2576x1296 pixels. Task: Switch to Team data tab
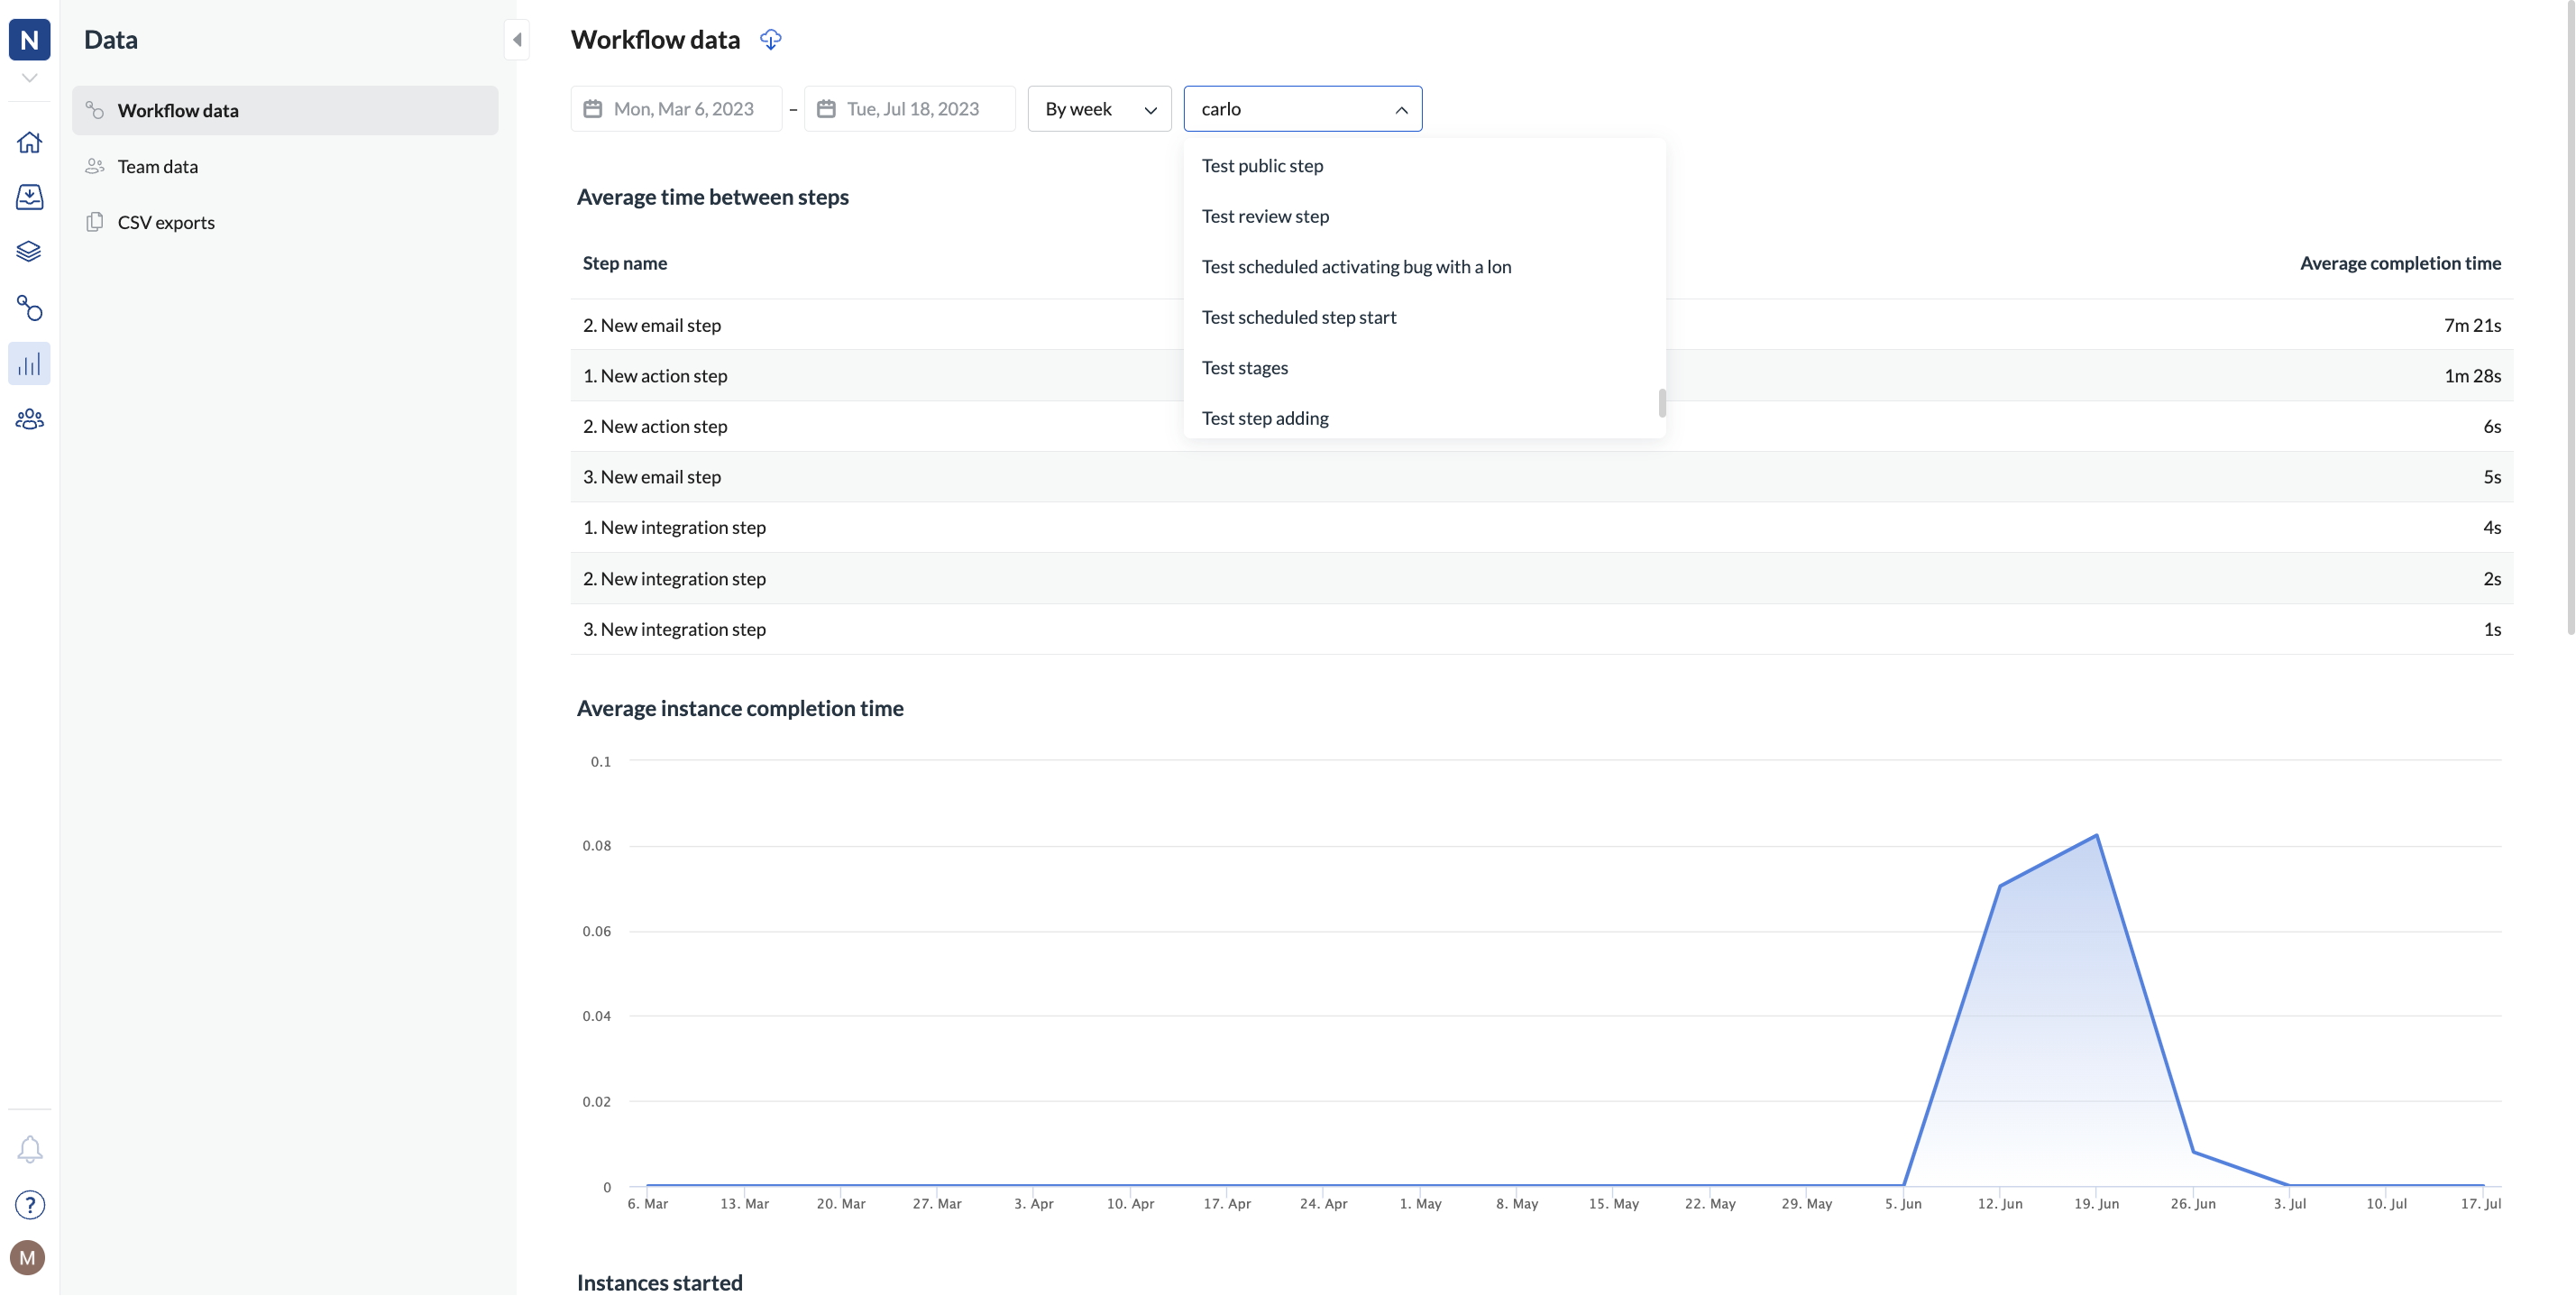158,167
